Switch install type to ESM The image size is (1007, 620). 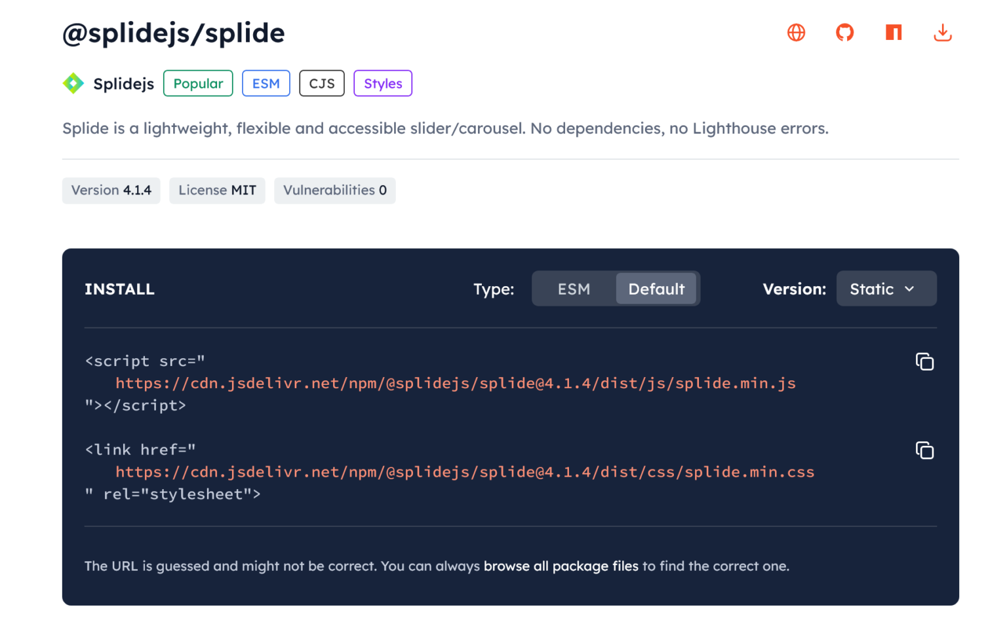(x=574, y=289)
